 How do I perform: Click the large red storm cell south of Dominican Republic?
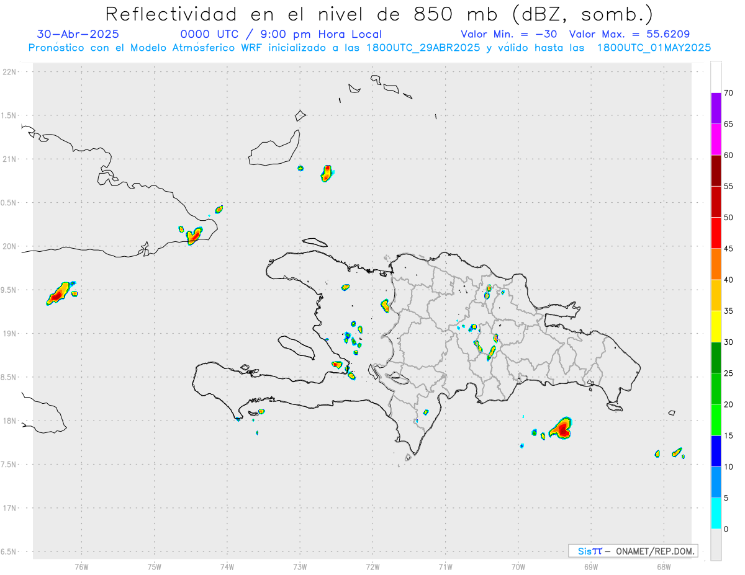point(562,429)
